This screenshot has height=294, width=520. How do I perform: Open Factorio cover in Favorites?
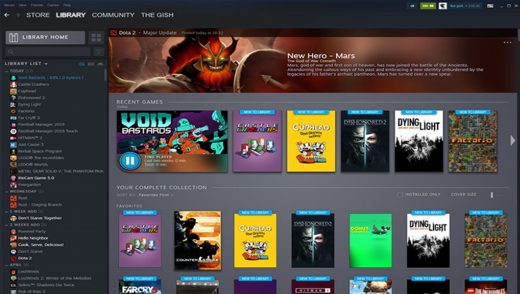click(486, 240)
